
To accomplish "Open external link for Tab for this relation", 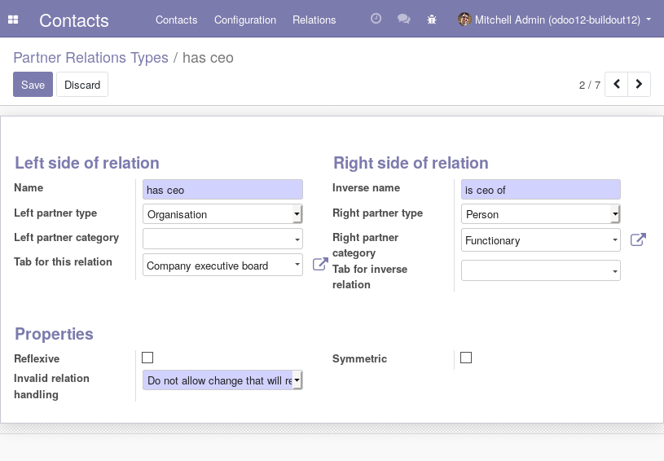I will tap(320, 264).
